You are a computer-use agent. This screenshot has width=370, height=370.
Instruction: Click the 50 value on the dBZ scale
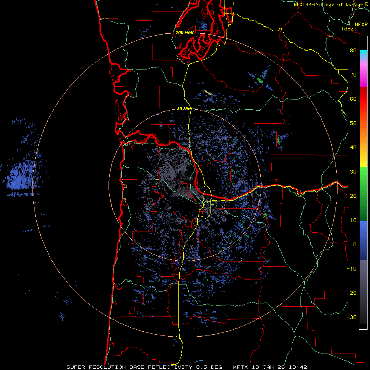pyautogui.click(x=353, y=123)
